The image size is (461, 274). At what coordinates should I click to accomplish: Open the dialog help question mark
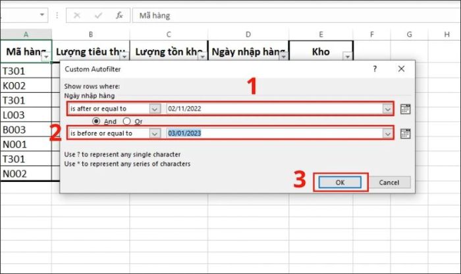pyautogui.click(x=375, y=69)
